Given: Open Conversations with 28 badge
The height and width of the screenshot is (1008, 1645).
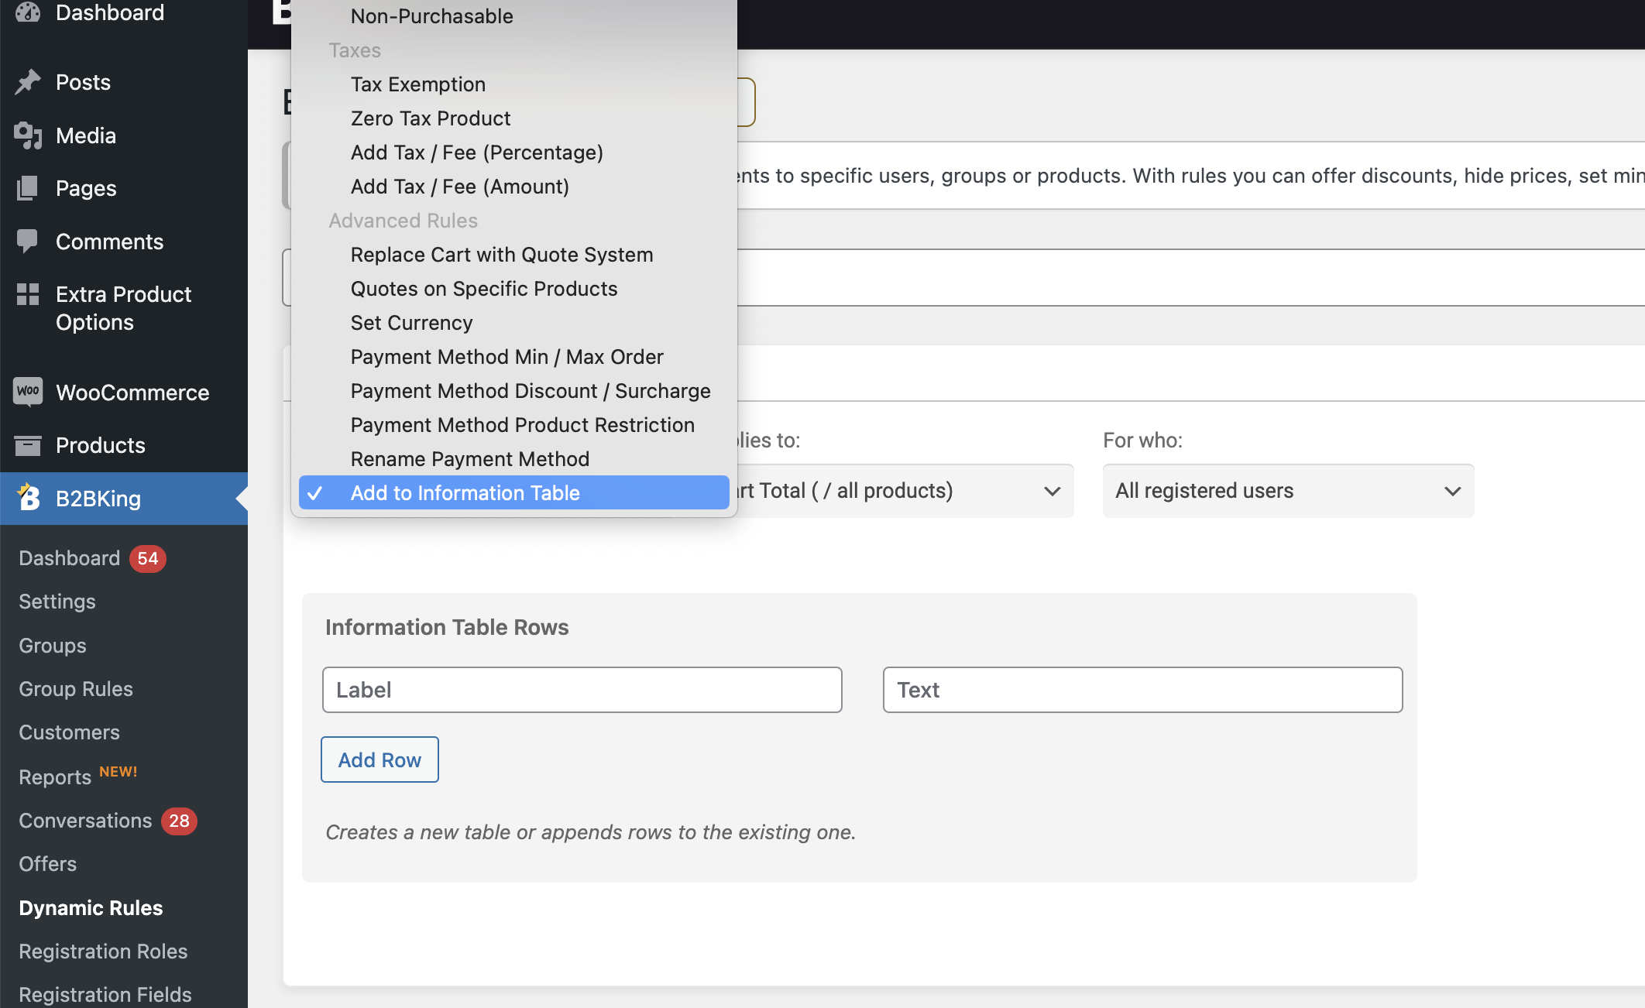Looking at the screenshot, I should pyautogui.click(x=108, y=821).
